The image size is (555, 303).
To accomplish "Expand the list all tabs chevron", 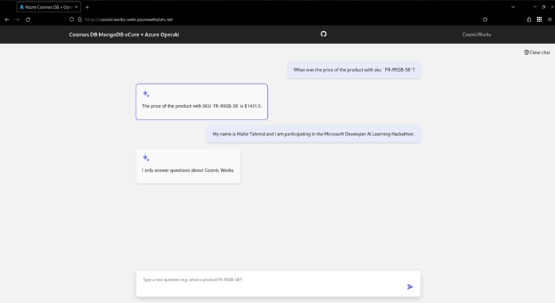I will point(513,7).
